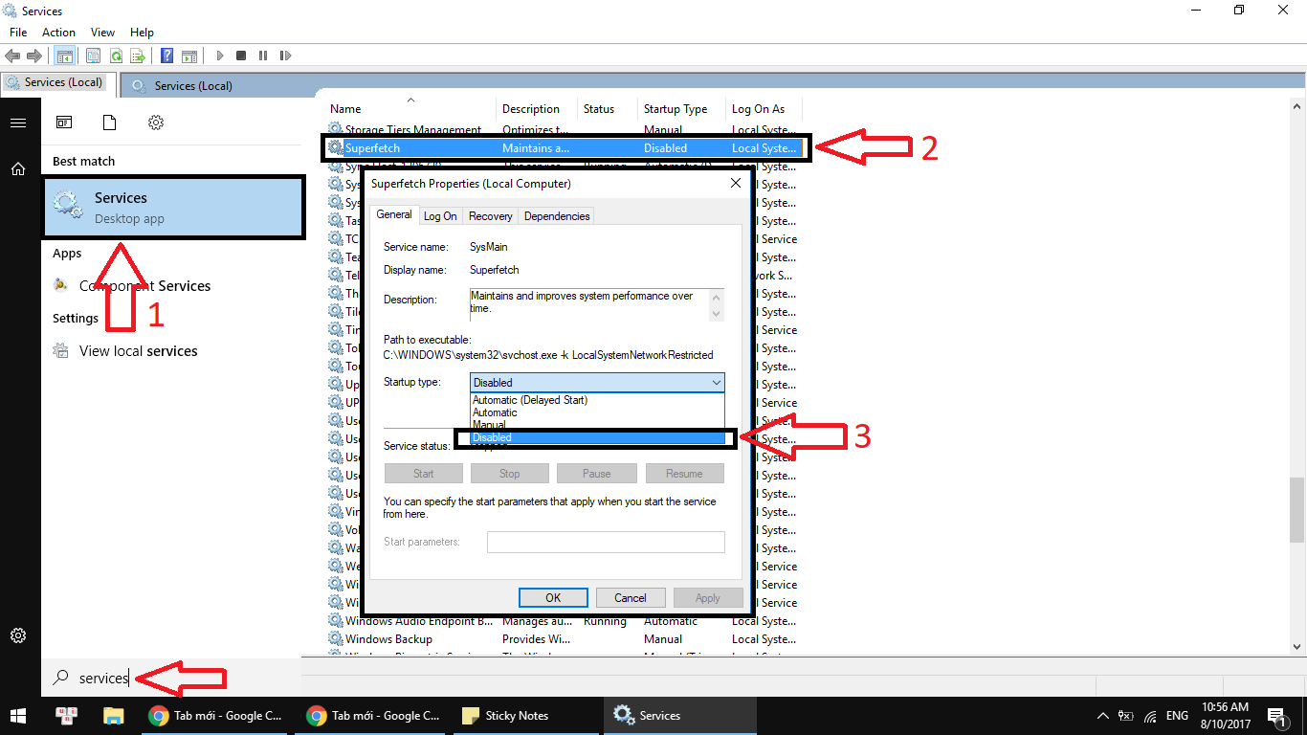Open Sticky Notes from the taskbar
Viewport: 1307px width, 735px height.
(x=506, y=715)
